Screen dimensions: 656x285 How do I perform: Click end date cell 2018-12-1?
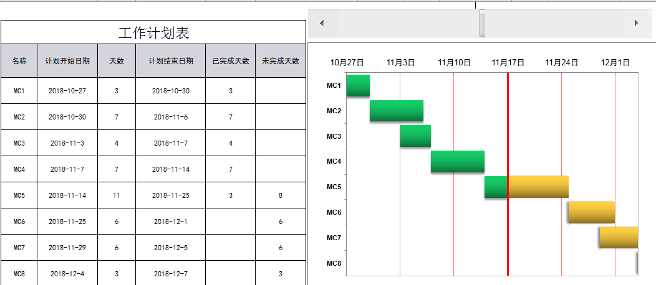click(171, 222)
